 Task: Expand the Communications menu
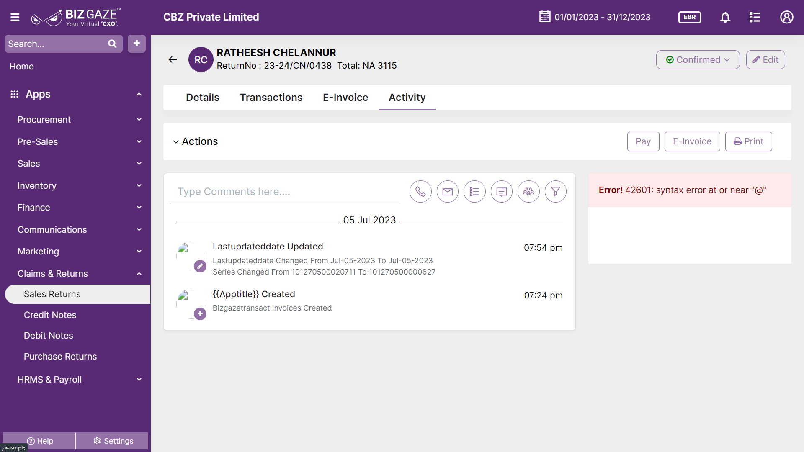[139, 230]
